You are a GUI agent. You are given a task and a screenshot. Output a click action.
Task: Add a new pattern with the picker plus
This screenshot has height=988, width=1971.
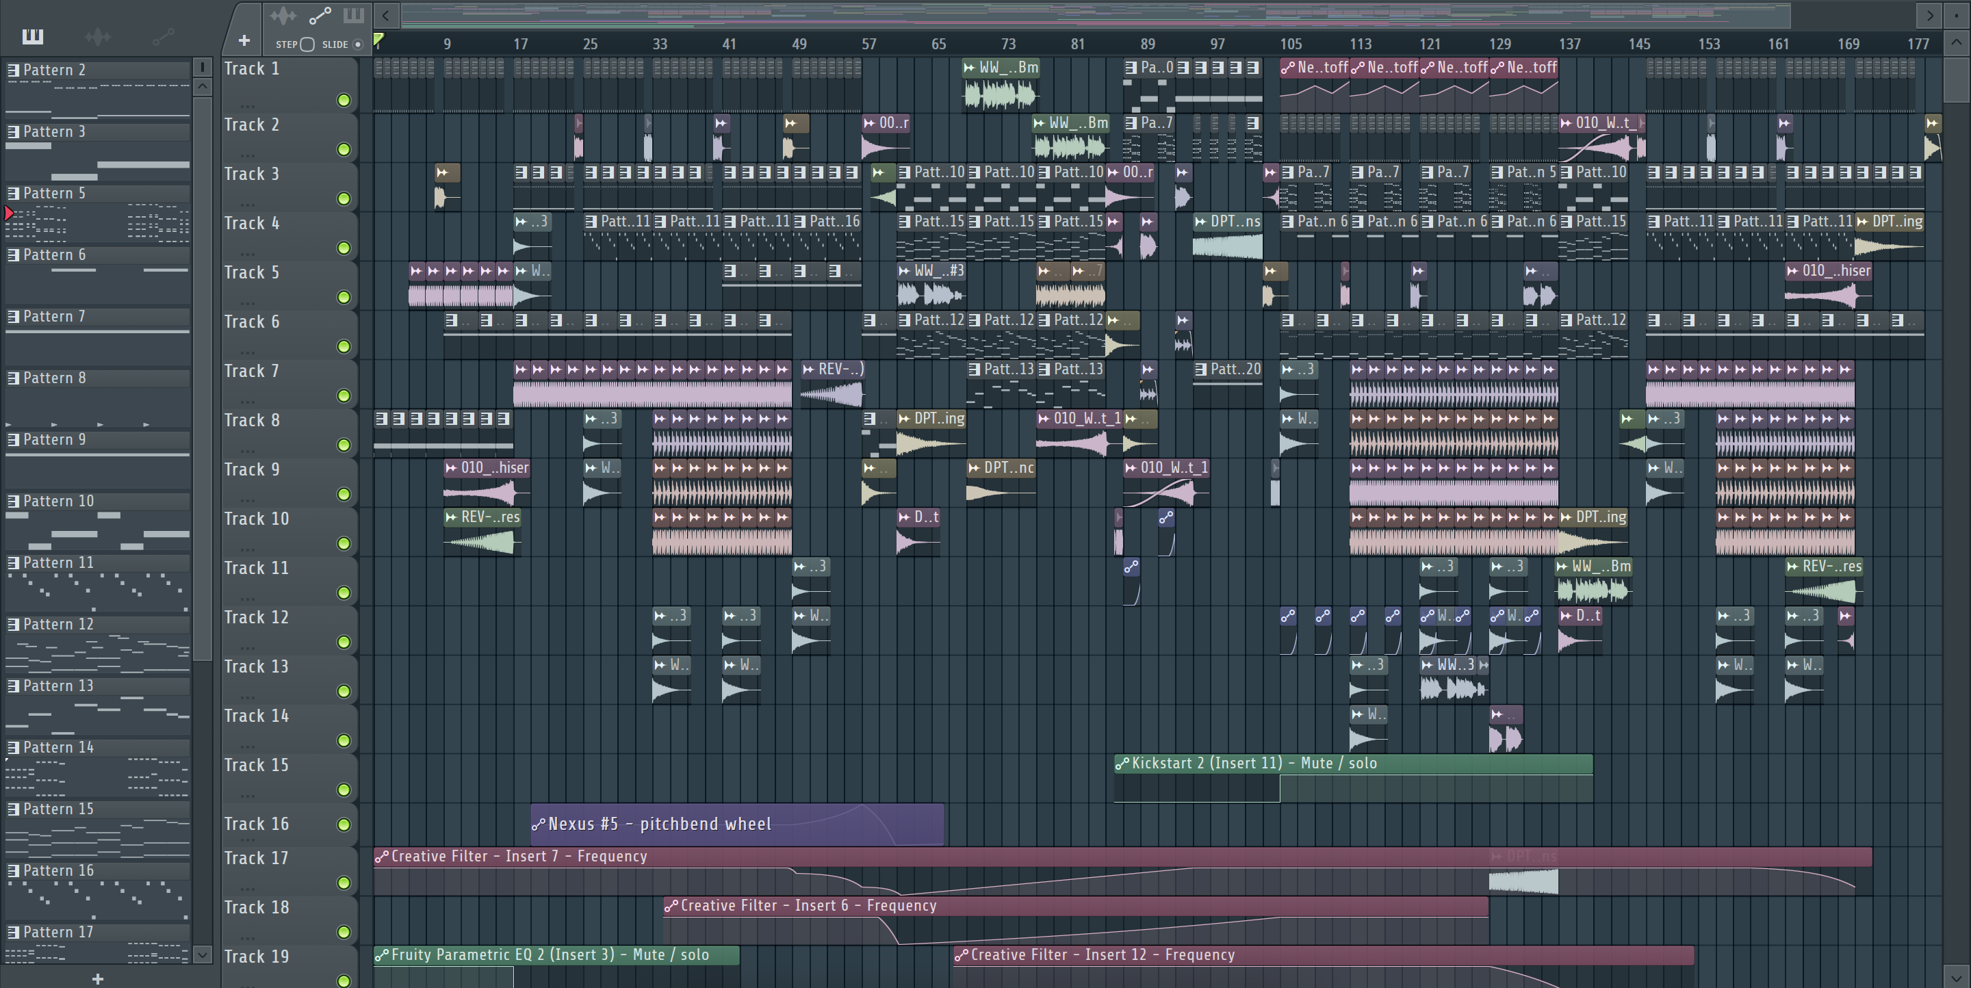pos(98,979)
